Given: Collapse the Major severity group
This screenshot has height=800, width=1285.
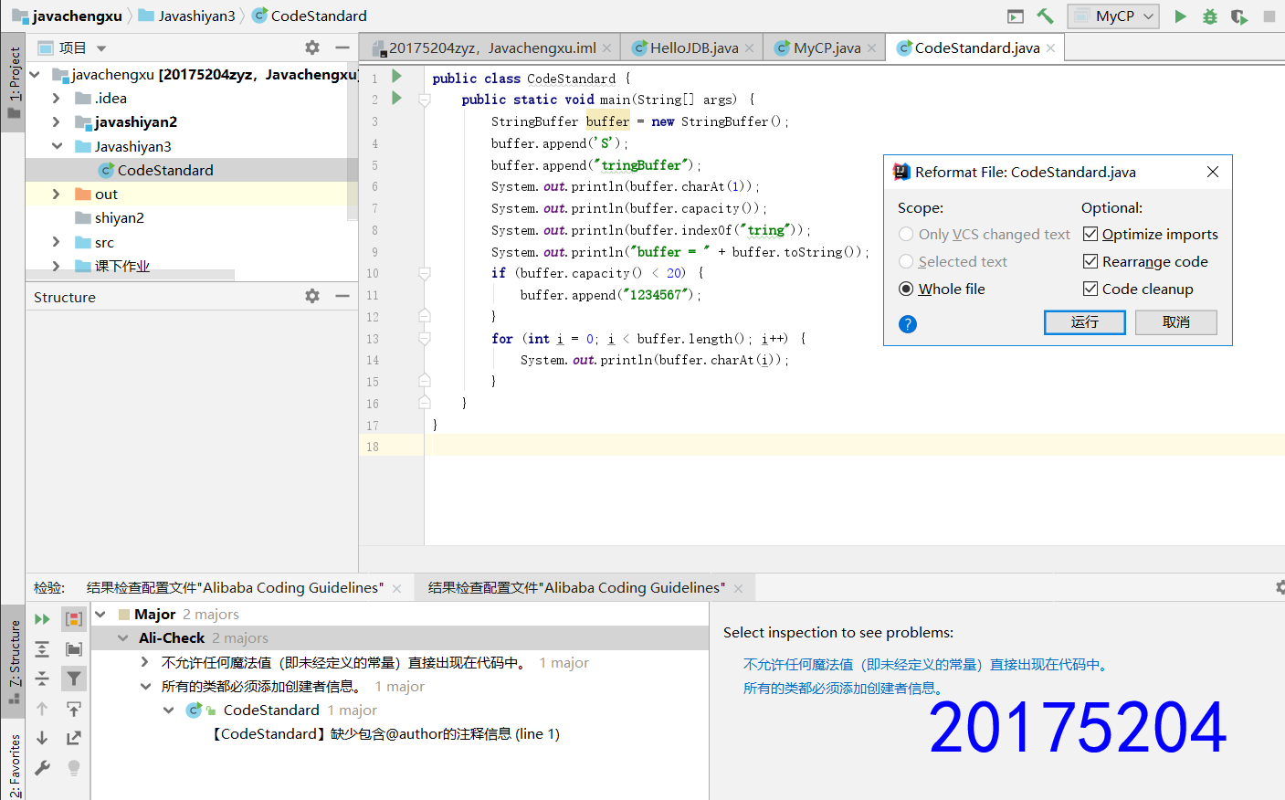Looking at the screenshot, I should (100, 614).
